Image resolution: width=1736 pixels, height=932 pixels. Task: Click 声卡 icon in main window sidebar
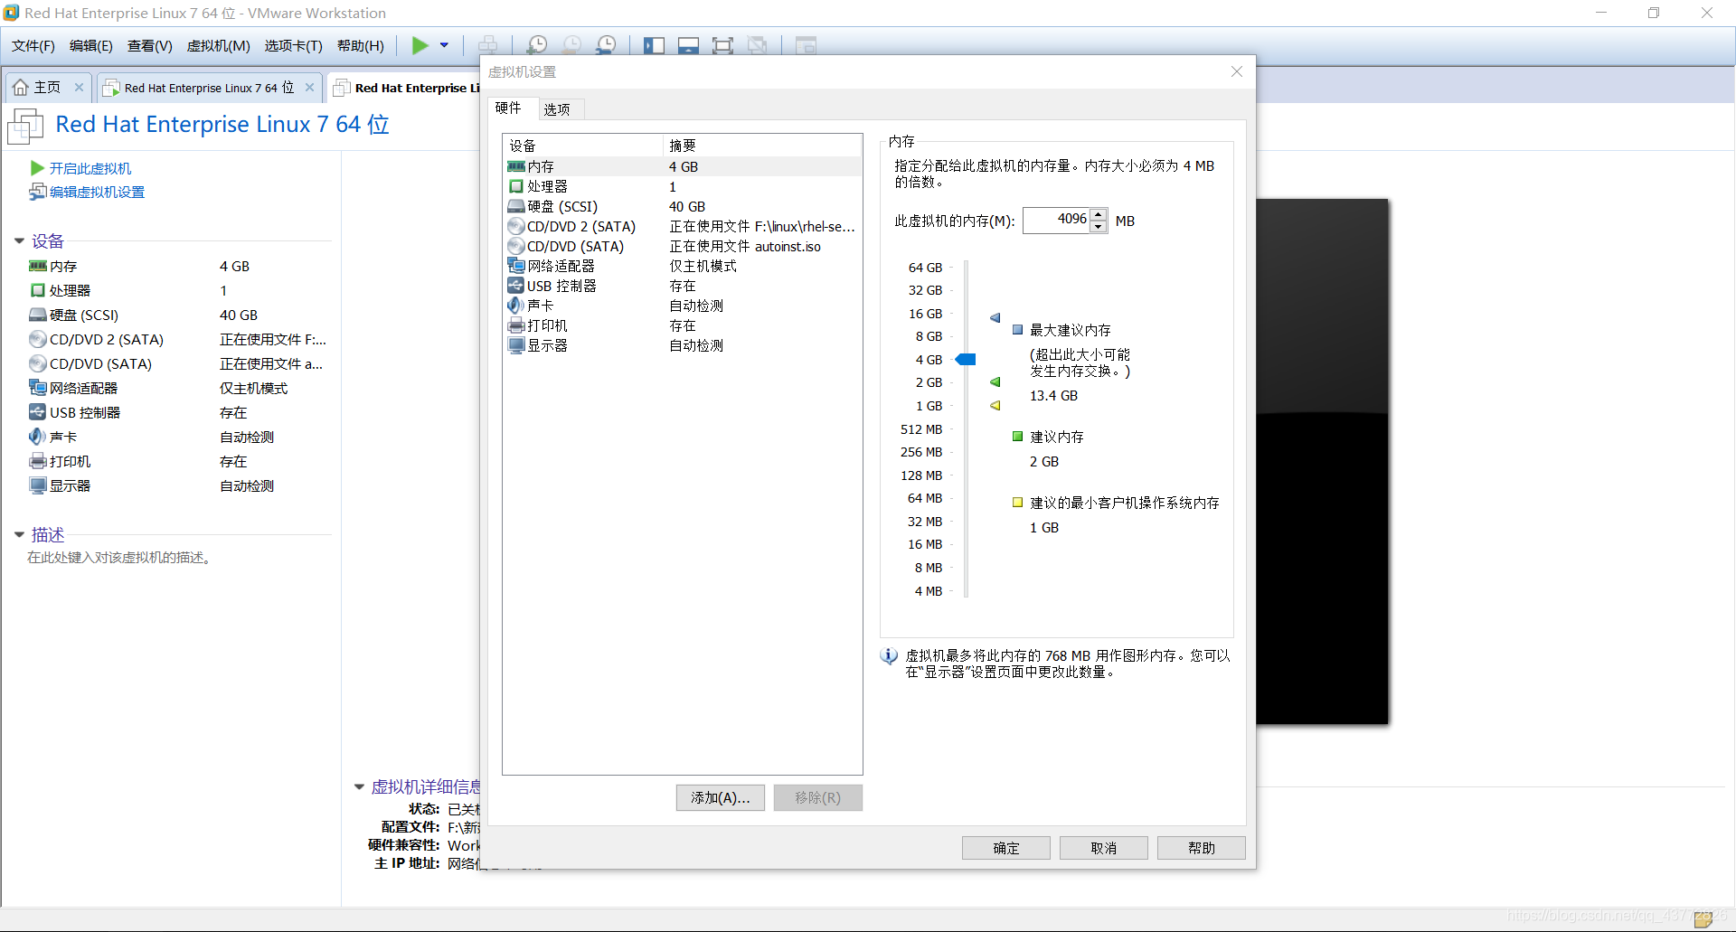(38, 437)
